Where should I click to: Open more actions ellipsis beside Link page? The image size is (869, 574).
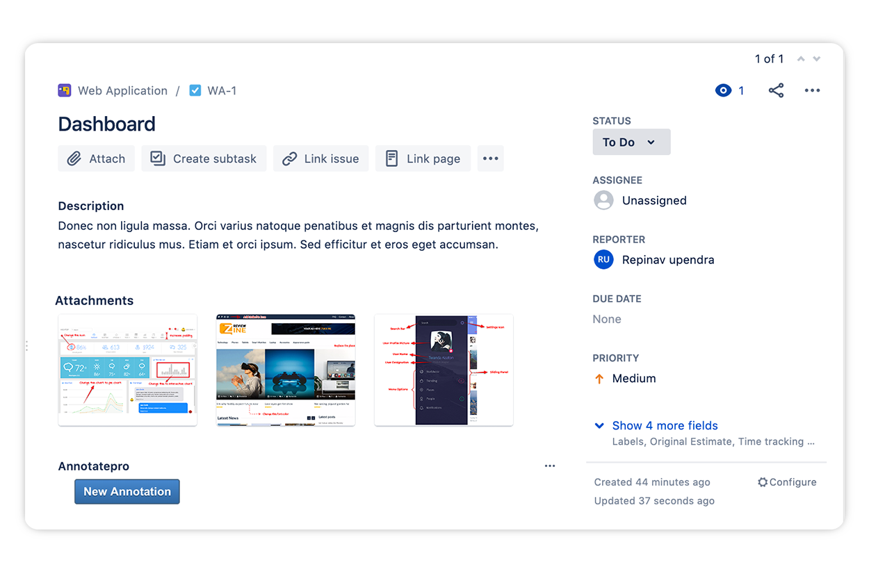click(490, 158)
